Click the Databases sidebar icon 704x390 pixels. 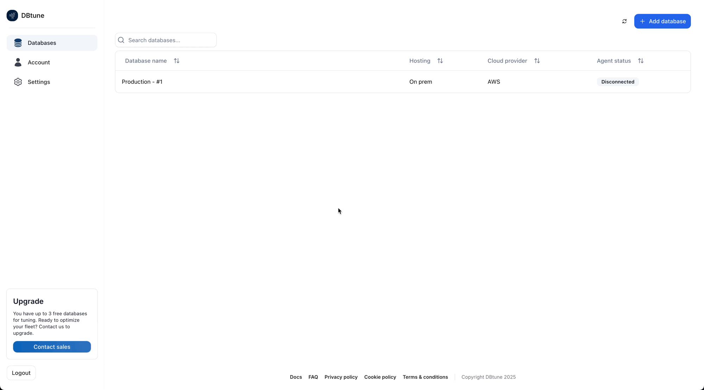point(18,43)
